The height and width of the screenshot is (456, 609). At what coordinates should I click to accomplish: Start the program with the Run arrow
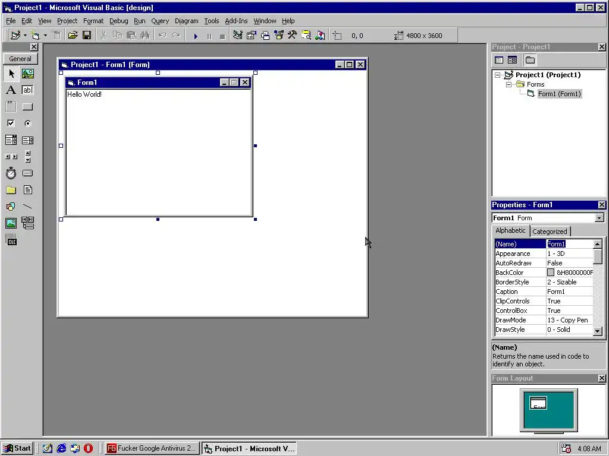[x=195, y=36]
